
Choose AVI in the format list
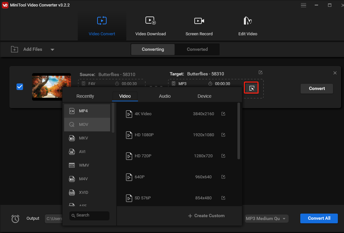pyautogui.click(x=87, y=152)
